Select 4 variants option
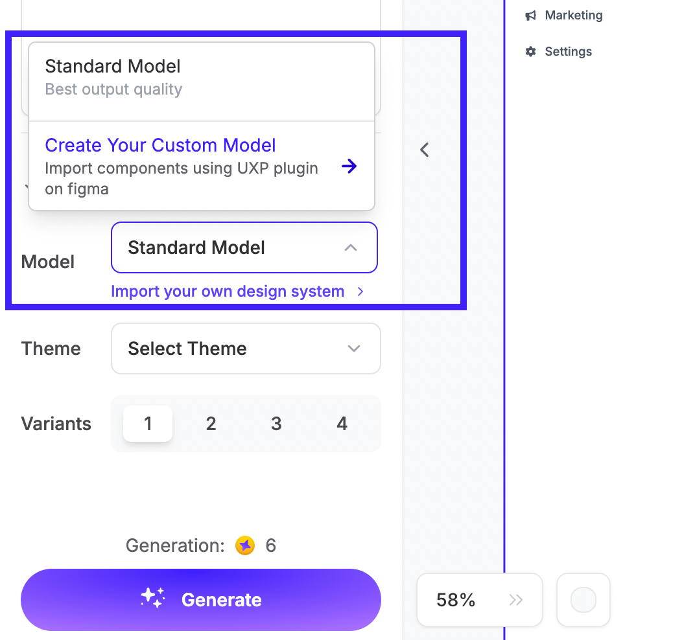 (342, 424)
